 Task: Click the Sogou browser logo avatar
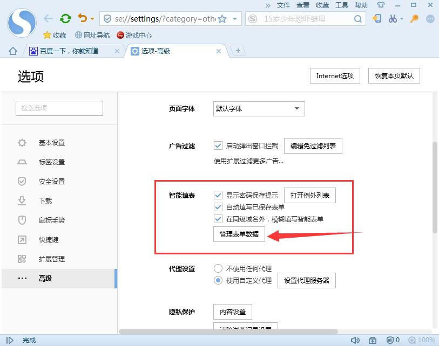(22, 23)
